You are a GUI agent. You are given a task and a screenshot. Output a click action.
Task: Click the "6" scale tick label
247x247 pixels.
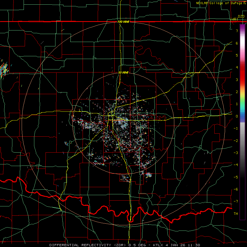237,43
